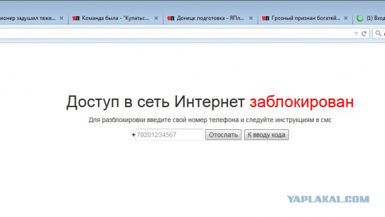Open the address bar history dropdown arrow
Image resolution: width=385 pixels, height=217 pixels.
click(356, 34)
